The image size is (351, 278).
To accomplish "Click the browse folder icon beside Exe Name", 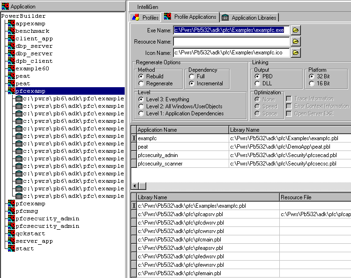I will coord(296,30).
